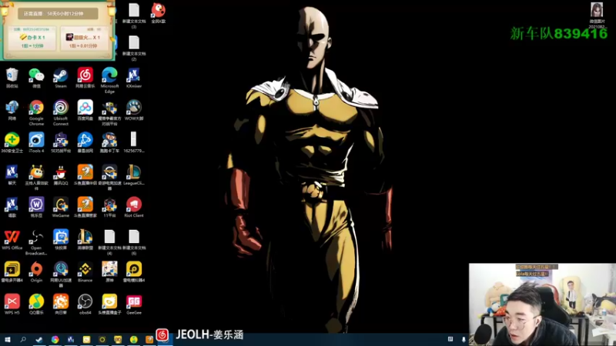
Task: Open the 微信图片 image file icon
Action: (x=597, y=11)
